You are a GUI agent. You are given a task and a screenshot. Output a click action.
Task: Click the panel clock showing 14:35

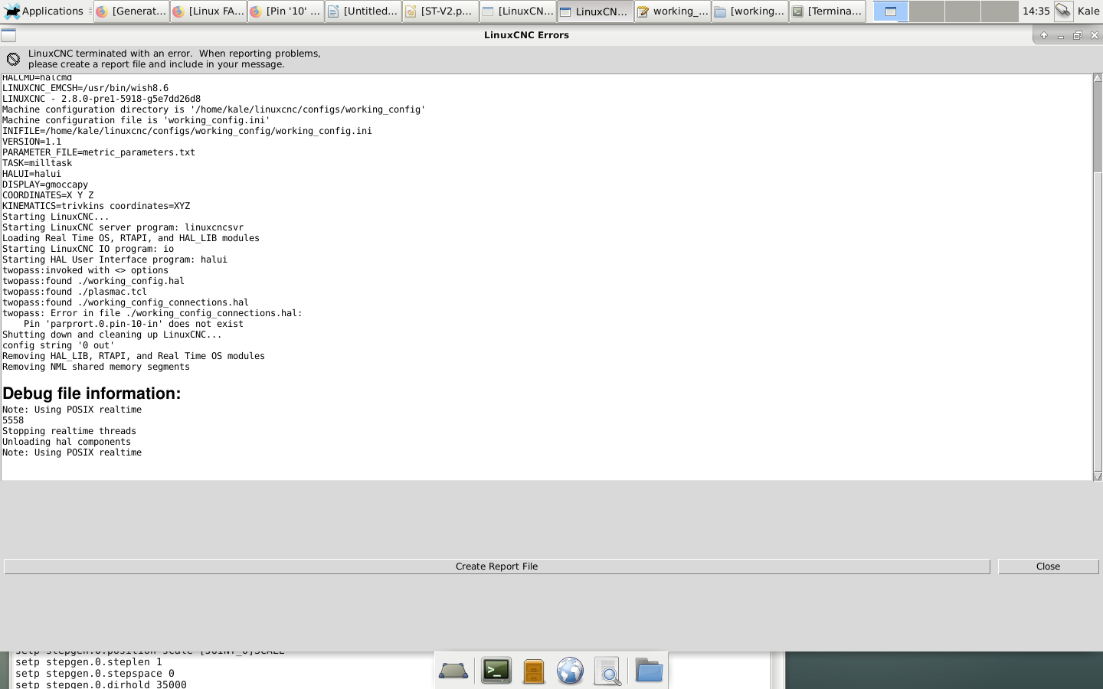[x=1036, y=11]
